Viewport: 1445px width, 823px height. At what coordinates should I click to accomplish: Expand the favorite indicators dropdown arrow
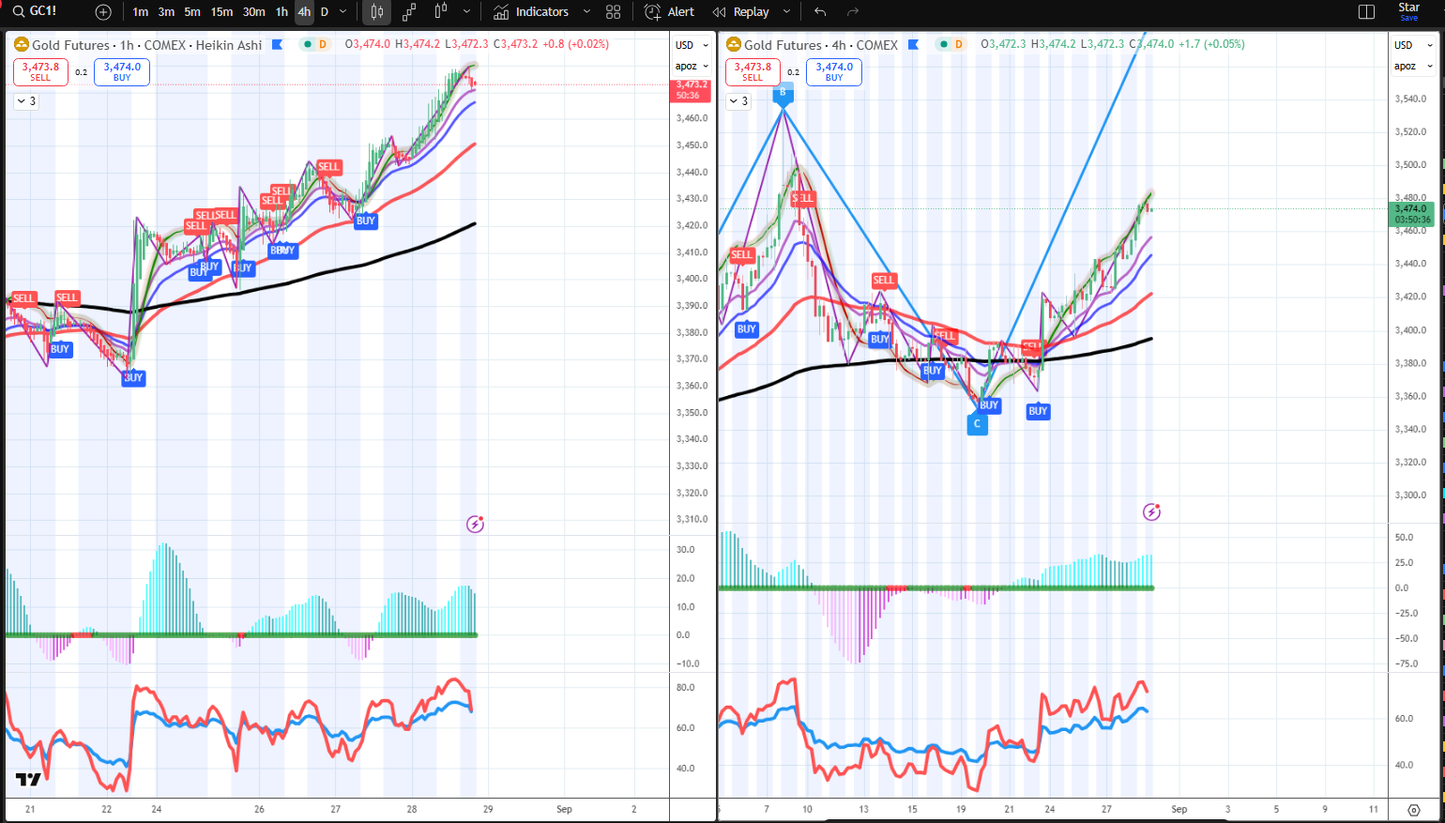tap(586, 12)
